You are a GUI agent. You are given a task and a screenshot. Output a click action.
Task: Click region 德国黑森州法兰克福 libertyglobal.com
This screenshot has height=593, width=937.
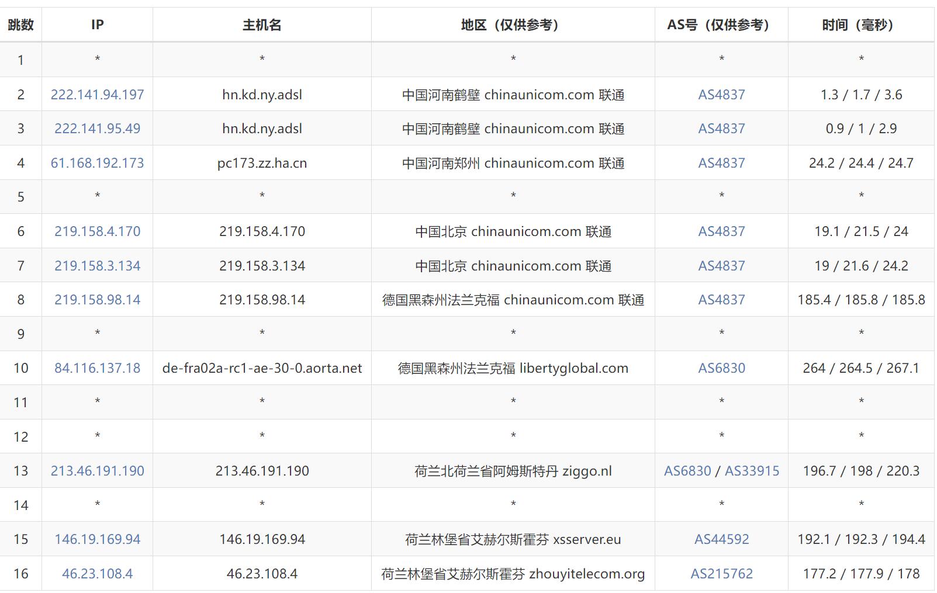(513, 368)
